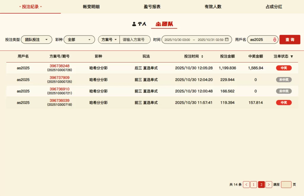Viewport: 304px width, 196px height.
Task: Click the calendar icon in the date range
Action: pos(227,39)
